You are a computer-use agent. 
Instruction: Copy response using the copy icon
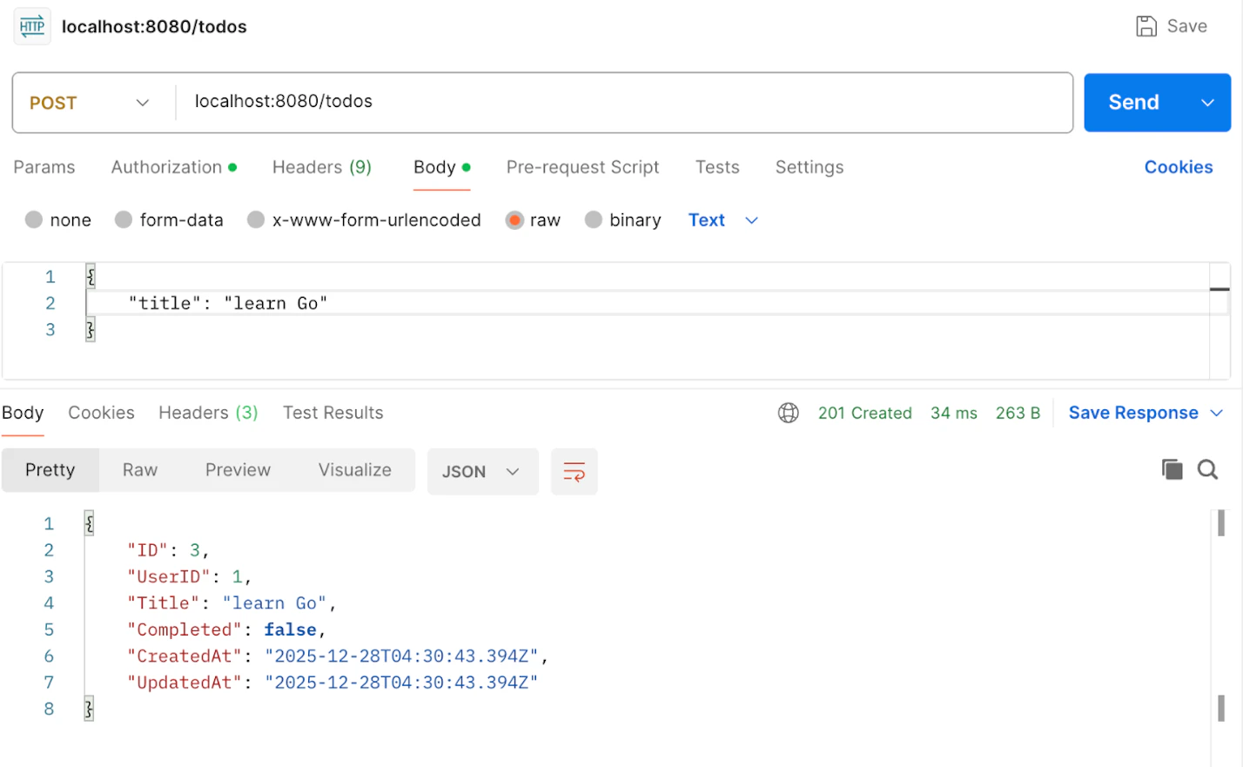tap(1172, 470)
